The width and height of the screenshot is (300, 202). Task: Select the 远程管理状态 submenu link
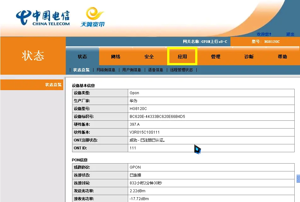click(x=181, y=70)
